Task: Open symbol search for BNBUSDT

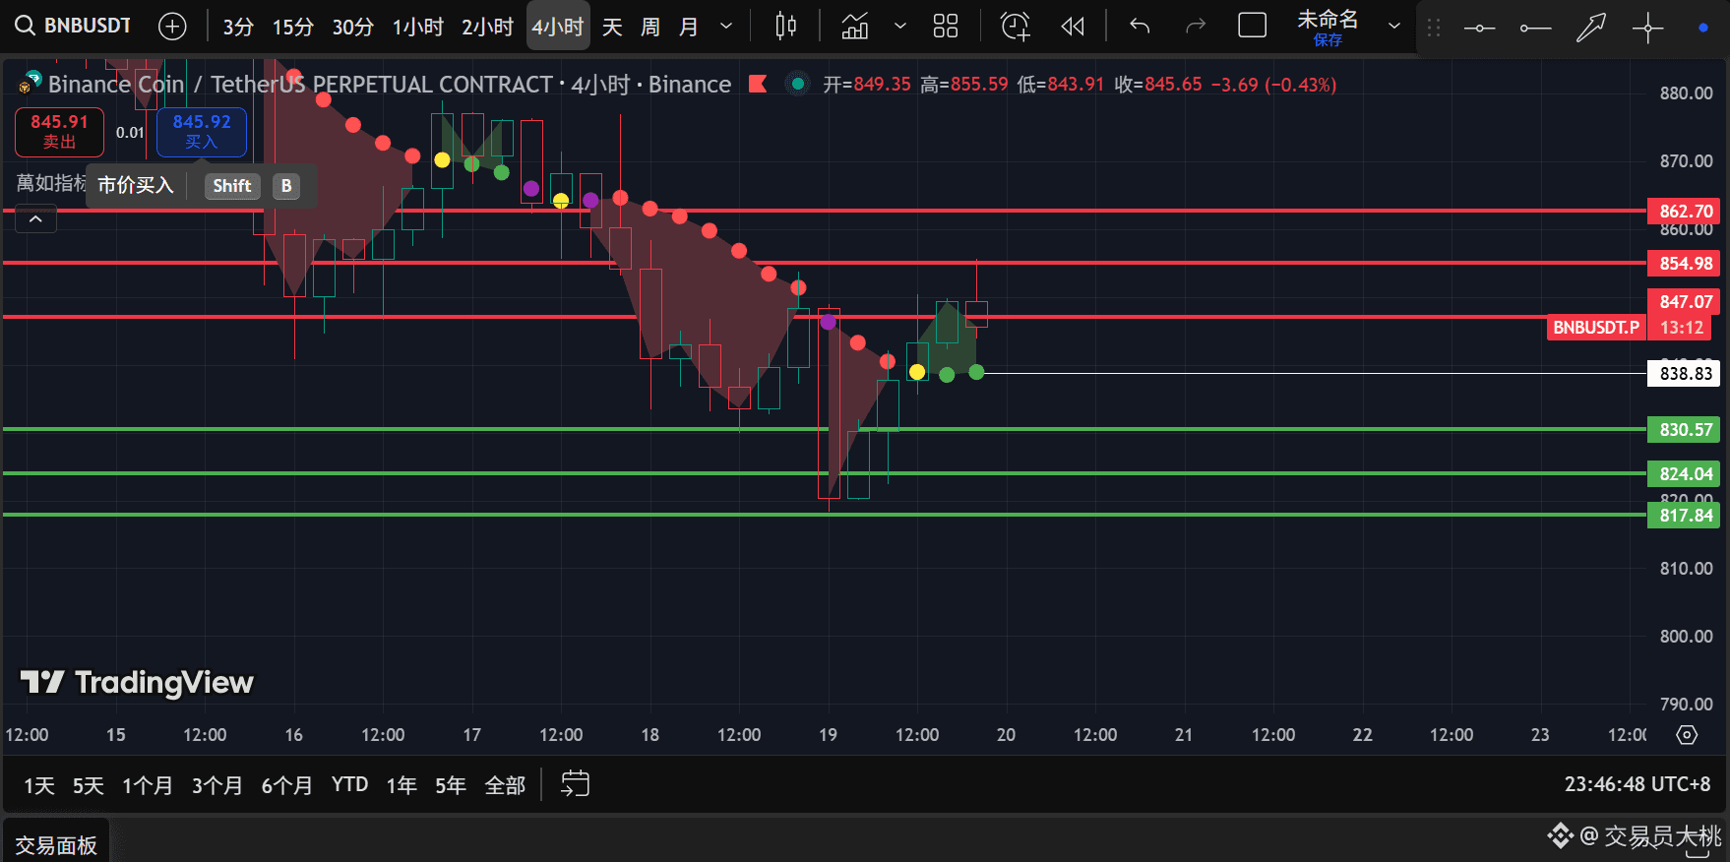Action: coord(74,26)
